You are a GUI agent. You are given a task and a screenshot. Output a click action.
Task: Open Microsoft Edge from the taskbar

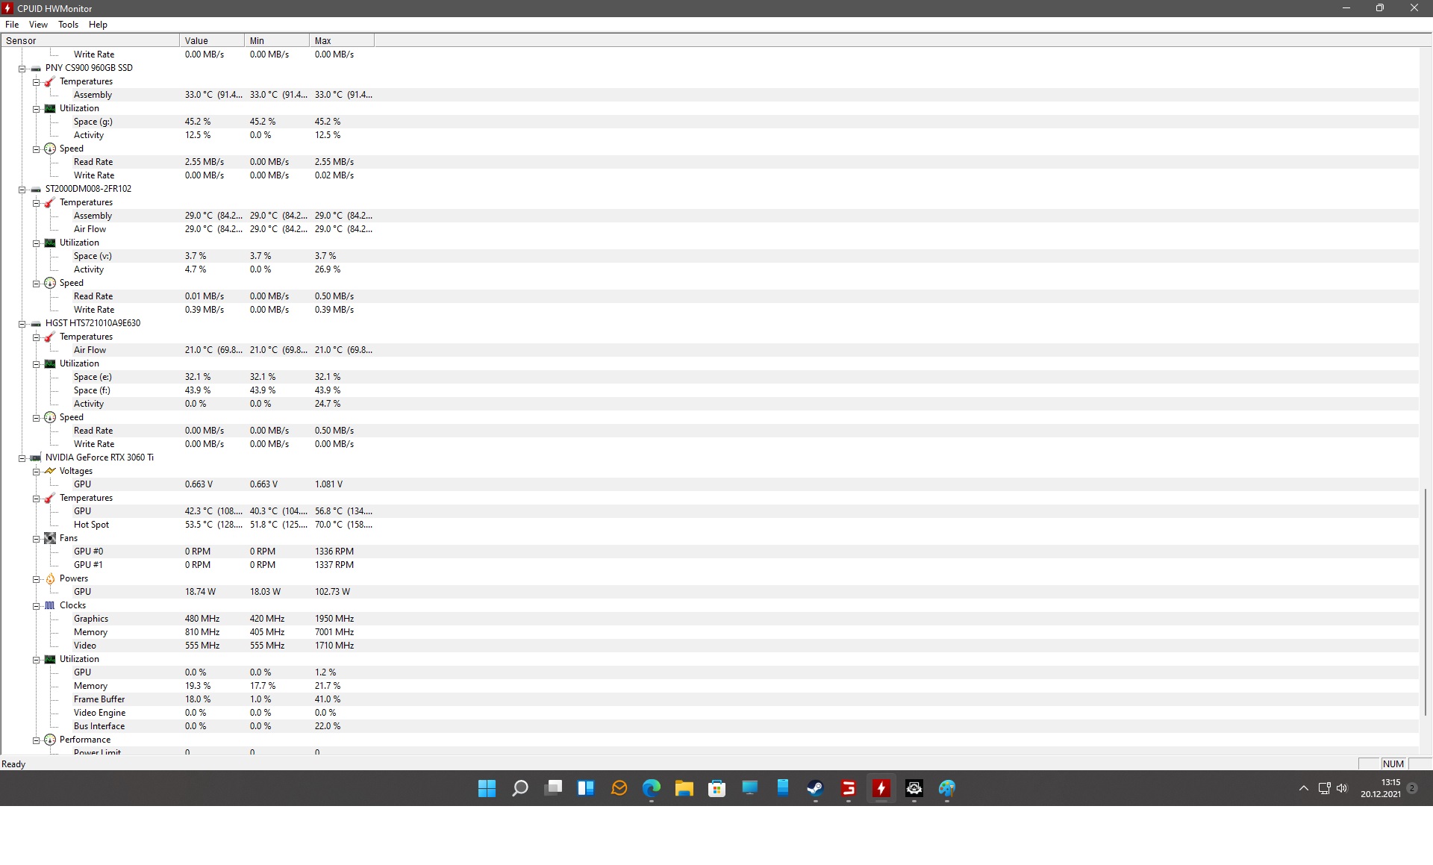click(651, 788)
